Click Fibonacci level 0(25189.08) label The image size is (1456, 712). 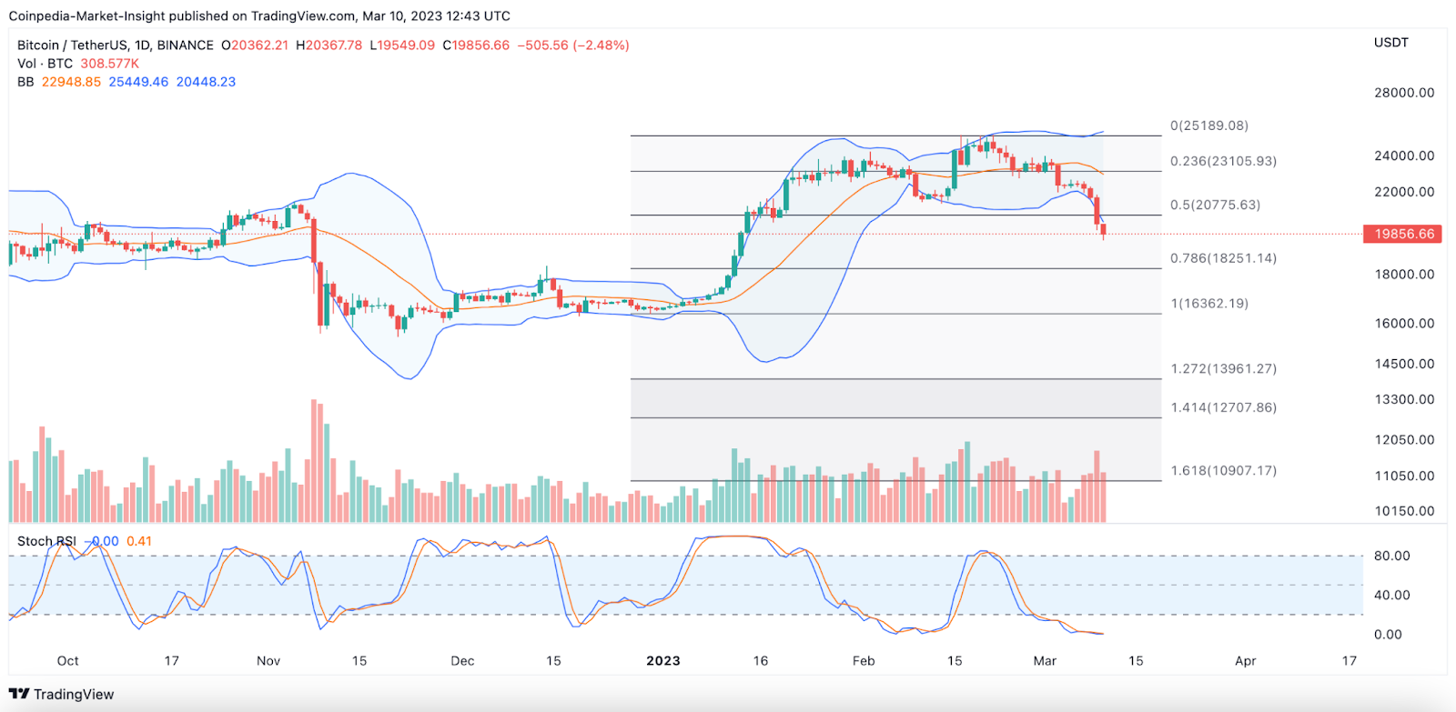click(x=1209, y=125)
